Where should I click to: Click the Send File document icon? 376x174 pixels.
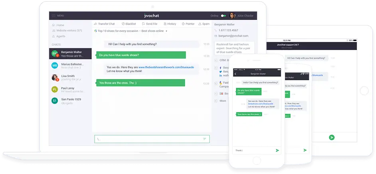coord(143,24)
